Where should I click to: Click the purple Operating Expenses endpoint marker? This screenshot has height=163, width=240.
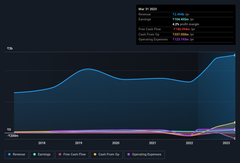(235, 129)
